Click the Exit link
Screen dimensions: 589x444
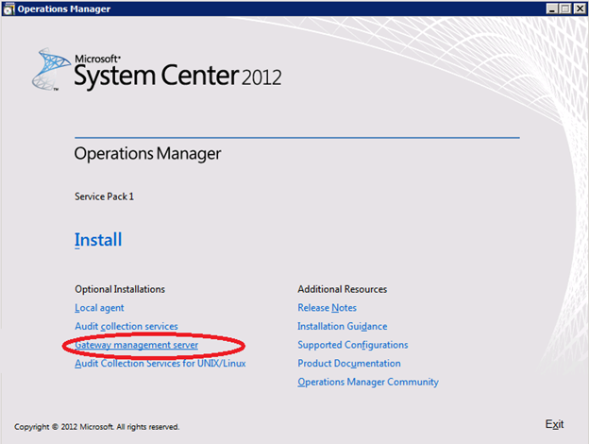coord(554,424)
